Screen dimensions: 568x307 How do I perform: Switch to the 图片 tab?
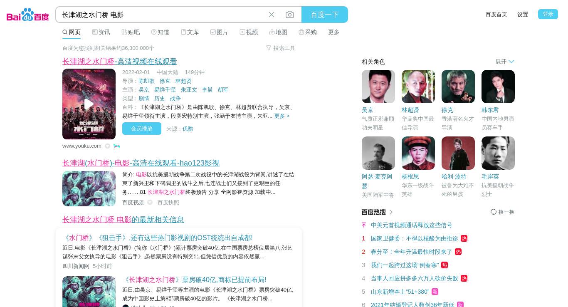pos(219,32)
